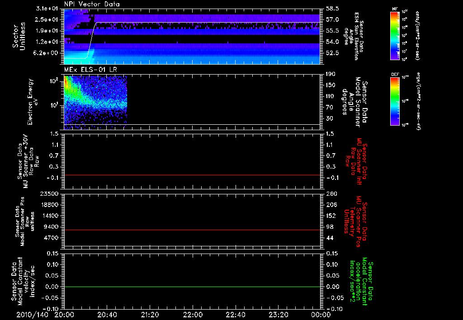Click the 'Electron Energy eV' axis label
This screenshot has width=463, height=320.
coord(33,102)
